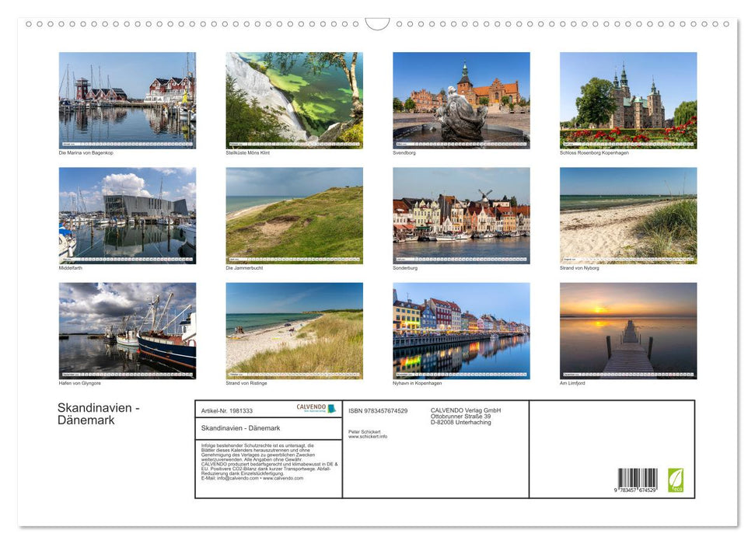This screenshot has height=544, width=755.
Task: Select the Steilküste Möns Klint image
Action: (294, 100)
